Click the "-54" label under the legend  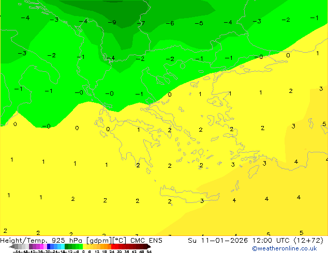click(x=17, y=251)
